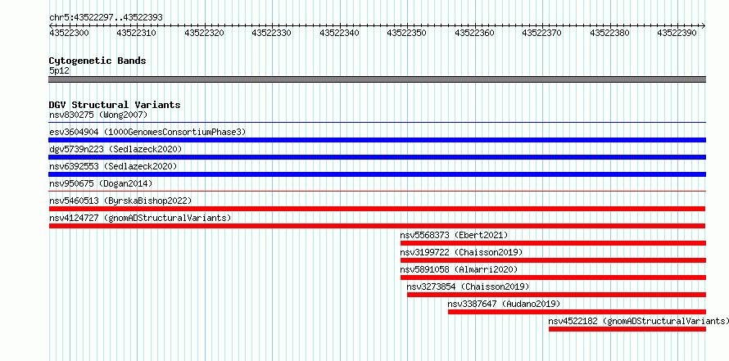The height and width of the screenshot is (361, 729).
Task: Open nsv4522182 (gnomADStructuralVariants) label
Action: tap(639, 321)
